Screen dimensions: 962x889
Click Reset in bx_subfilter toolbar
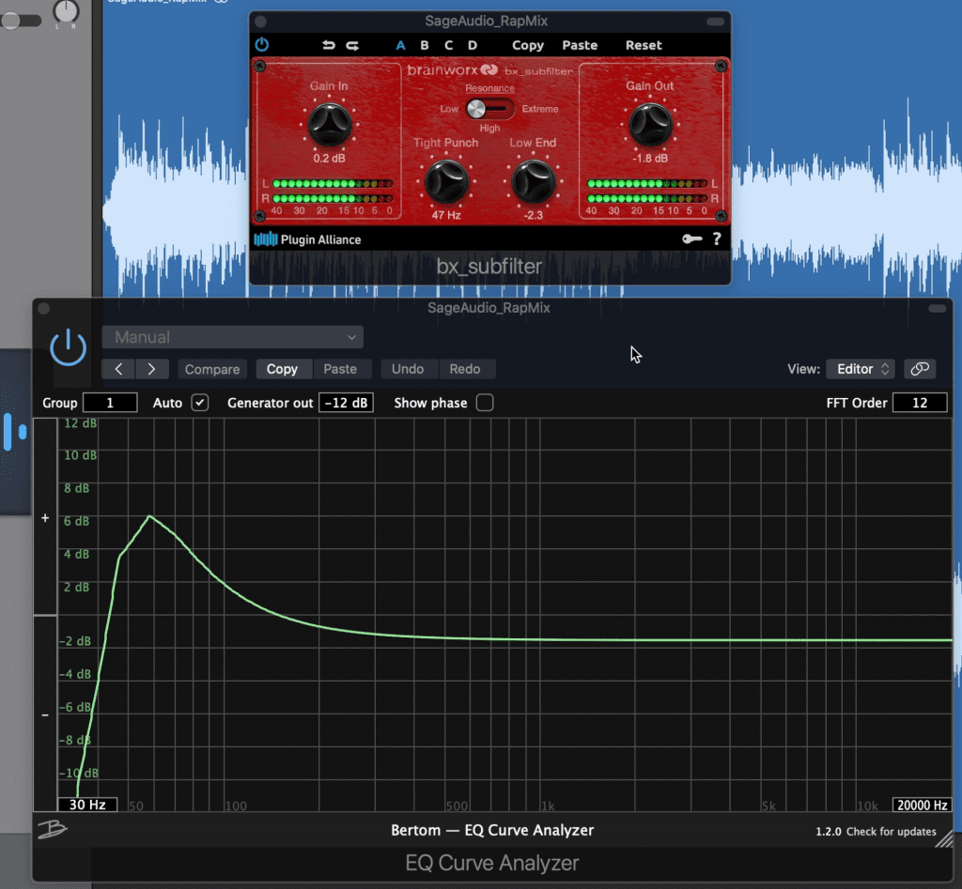pyautogui.click(x=644, y=45)
